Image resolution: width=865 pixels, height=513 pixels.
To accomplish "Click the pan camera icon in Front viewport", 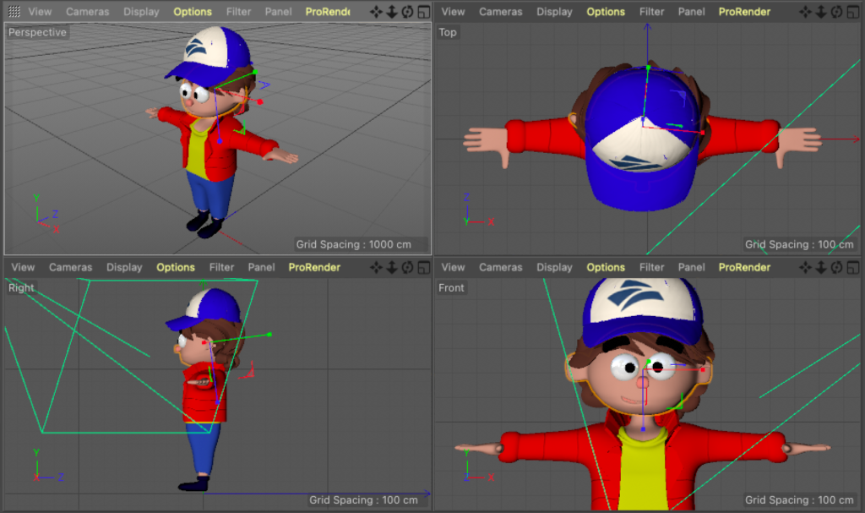I will click(806, 267).
